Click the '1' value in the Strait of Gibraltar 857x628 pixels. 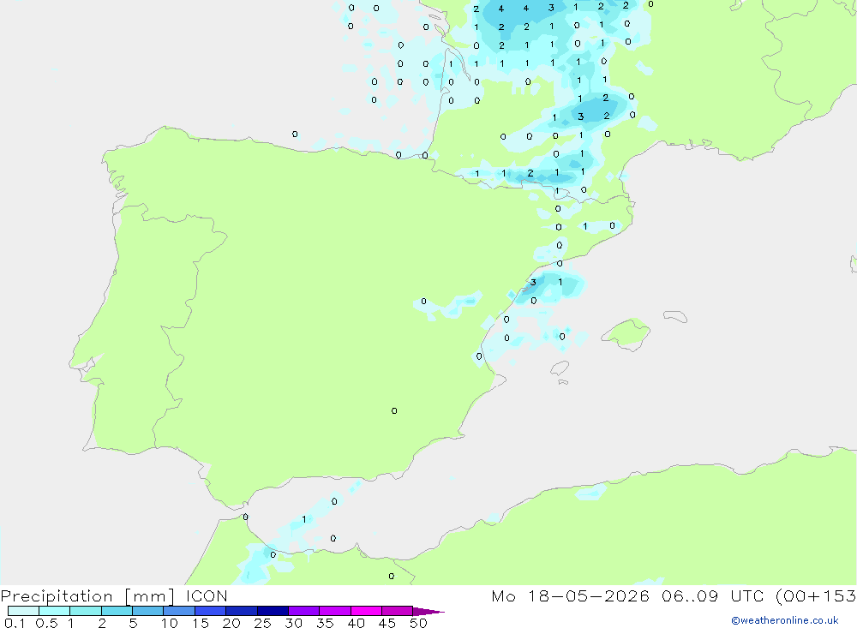pyautogui.click(x=304, y=519)
